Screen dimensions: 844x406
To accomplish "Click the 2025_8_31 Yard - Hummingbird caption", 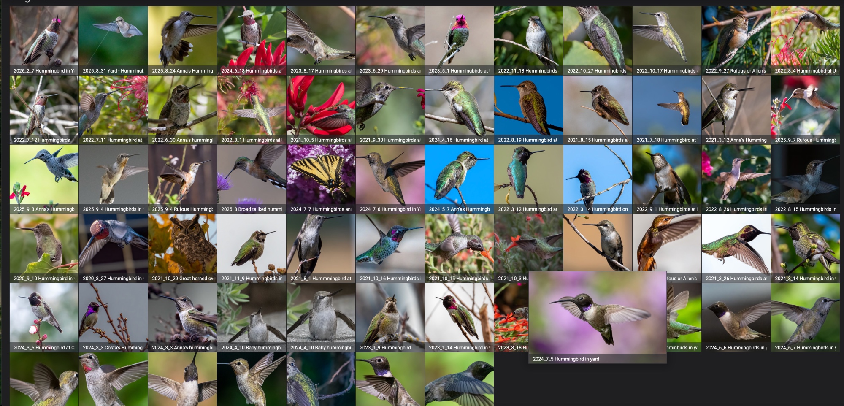I will pyautogui.click(x=113, y=71).
